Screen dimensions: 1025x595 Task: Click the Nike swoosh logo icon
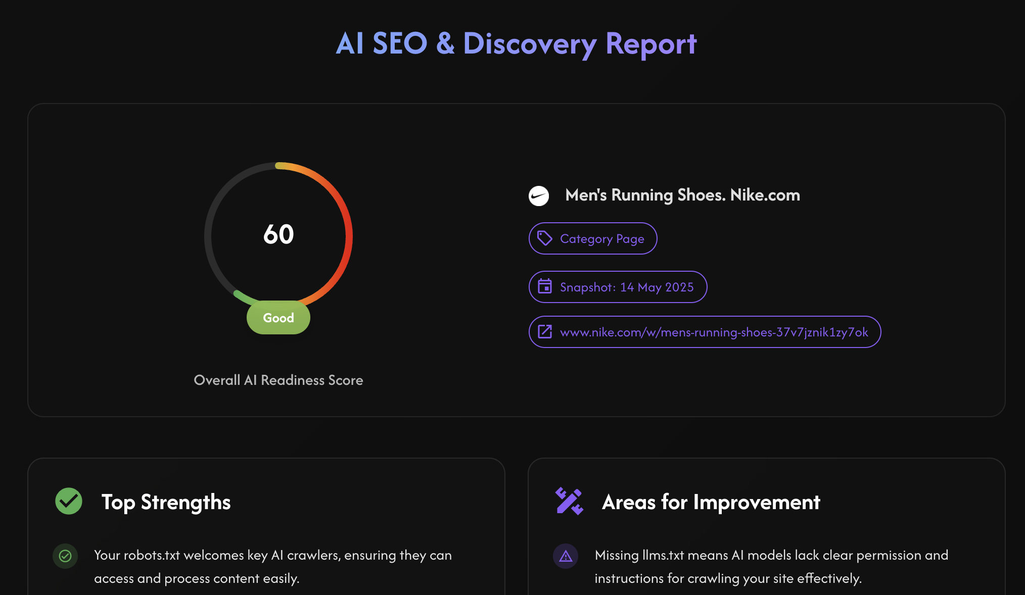538,195
